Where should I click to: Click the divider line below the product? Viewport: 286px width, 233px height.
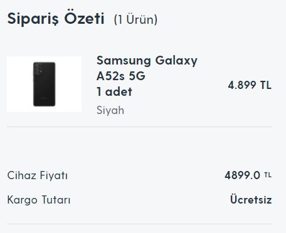(x=139, y=127)
